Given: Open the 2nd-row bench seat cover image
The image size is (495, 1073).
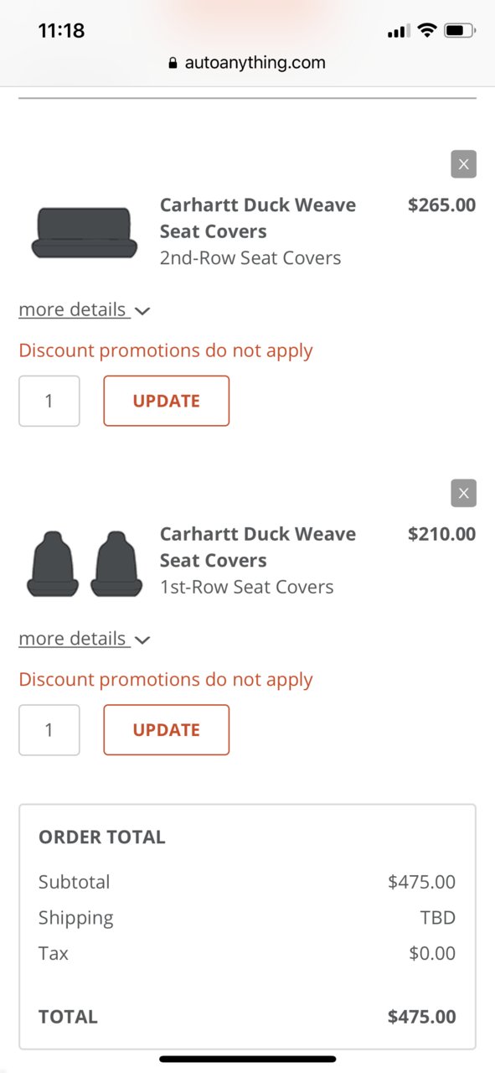Looking at the screenshot, I should click(x=84, y=232).
